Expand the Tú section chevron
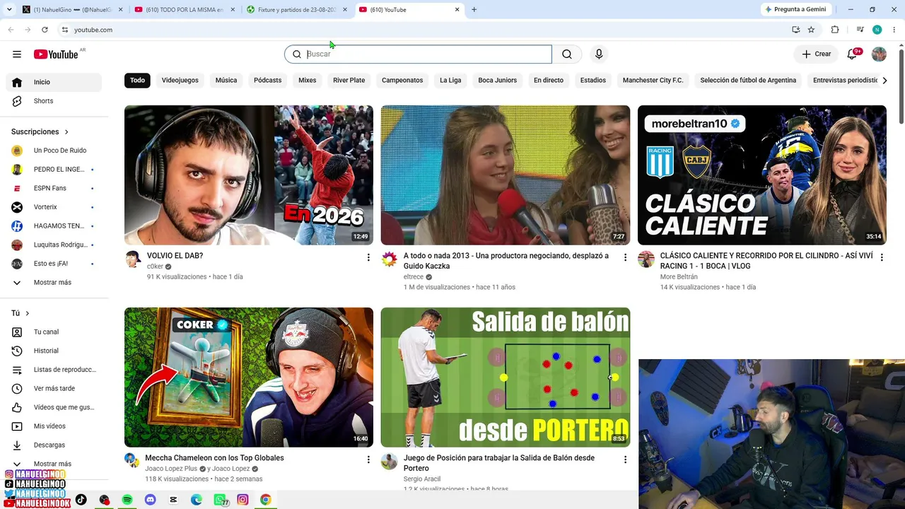This screenshot has width=905, height=509. point(28,313)
